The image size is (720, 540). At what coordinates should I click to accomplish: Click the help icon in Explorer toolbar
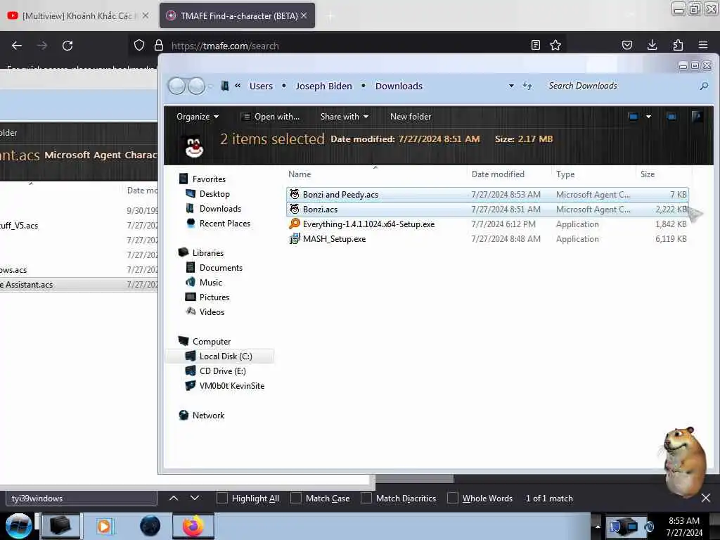(x=697, y=117)
